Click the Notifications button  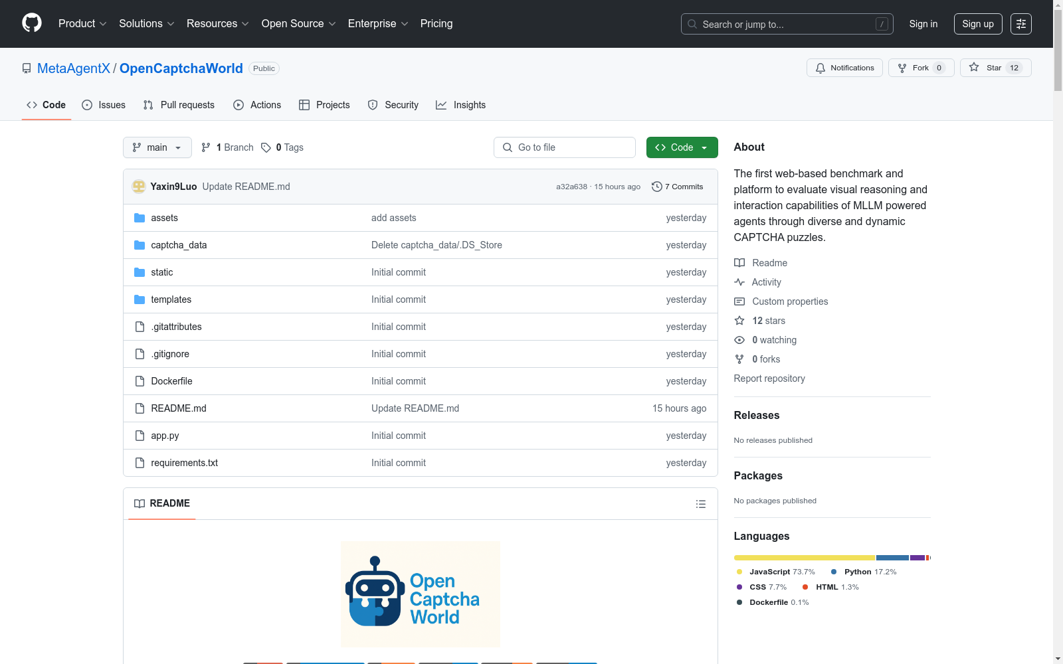pyautogui.click(x=844, y=68)
